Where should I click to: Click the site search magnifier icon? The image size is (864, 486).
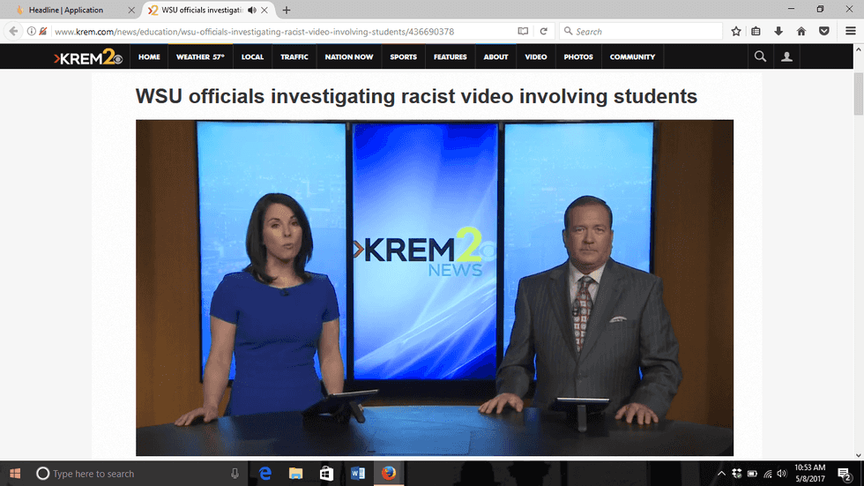pos(760,56)
